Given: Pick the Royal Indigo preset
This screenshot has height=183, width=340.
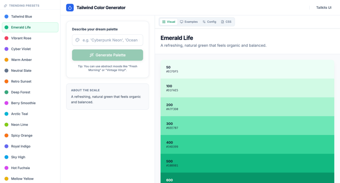Looking at the screenshot, I should coord(21,146).
